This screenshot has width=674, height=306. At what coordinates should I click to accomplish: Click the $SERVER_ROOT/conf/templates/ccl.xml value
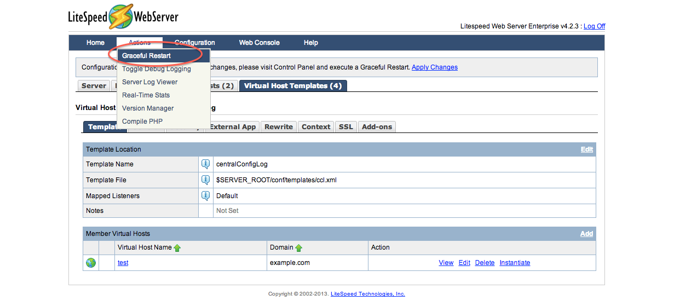[276, 180]
